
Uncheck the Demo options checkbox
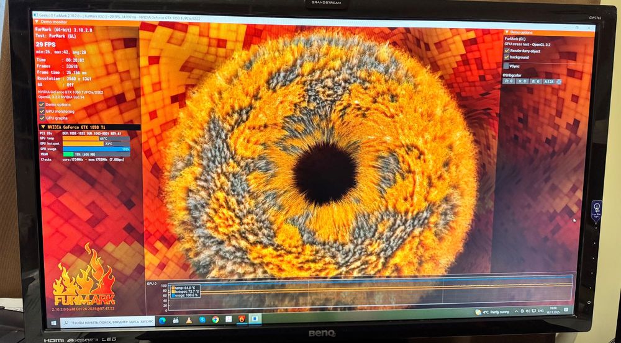(x=42, y=104)
